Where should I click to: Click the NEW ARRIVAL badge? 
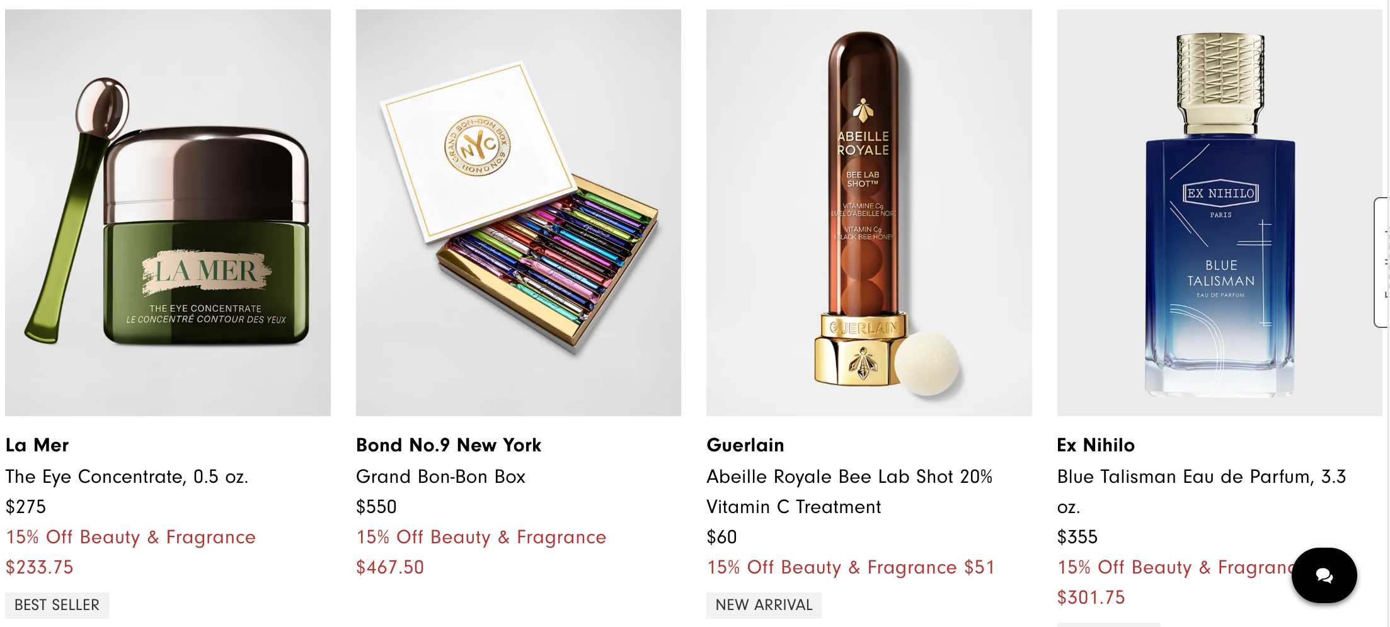point(764,605)
